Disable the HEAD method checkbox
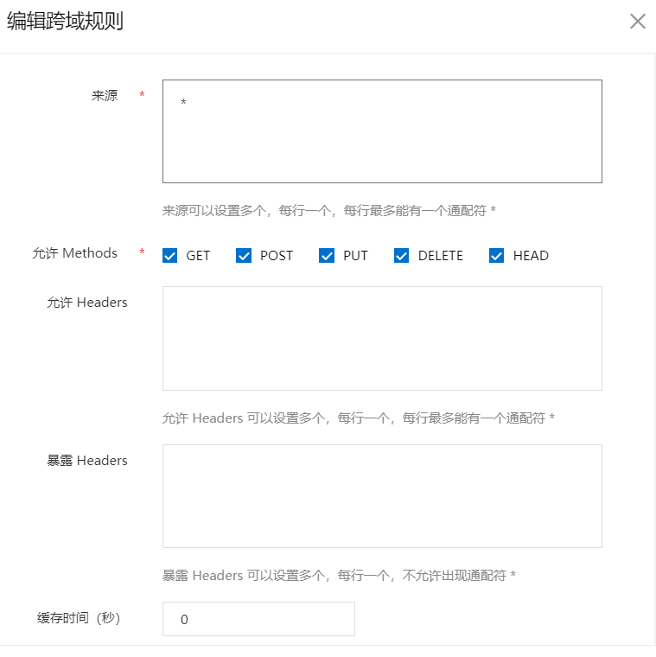This screenshot has height=657, width=656. 496,255
